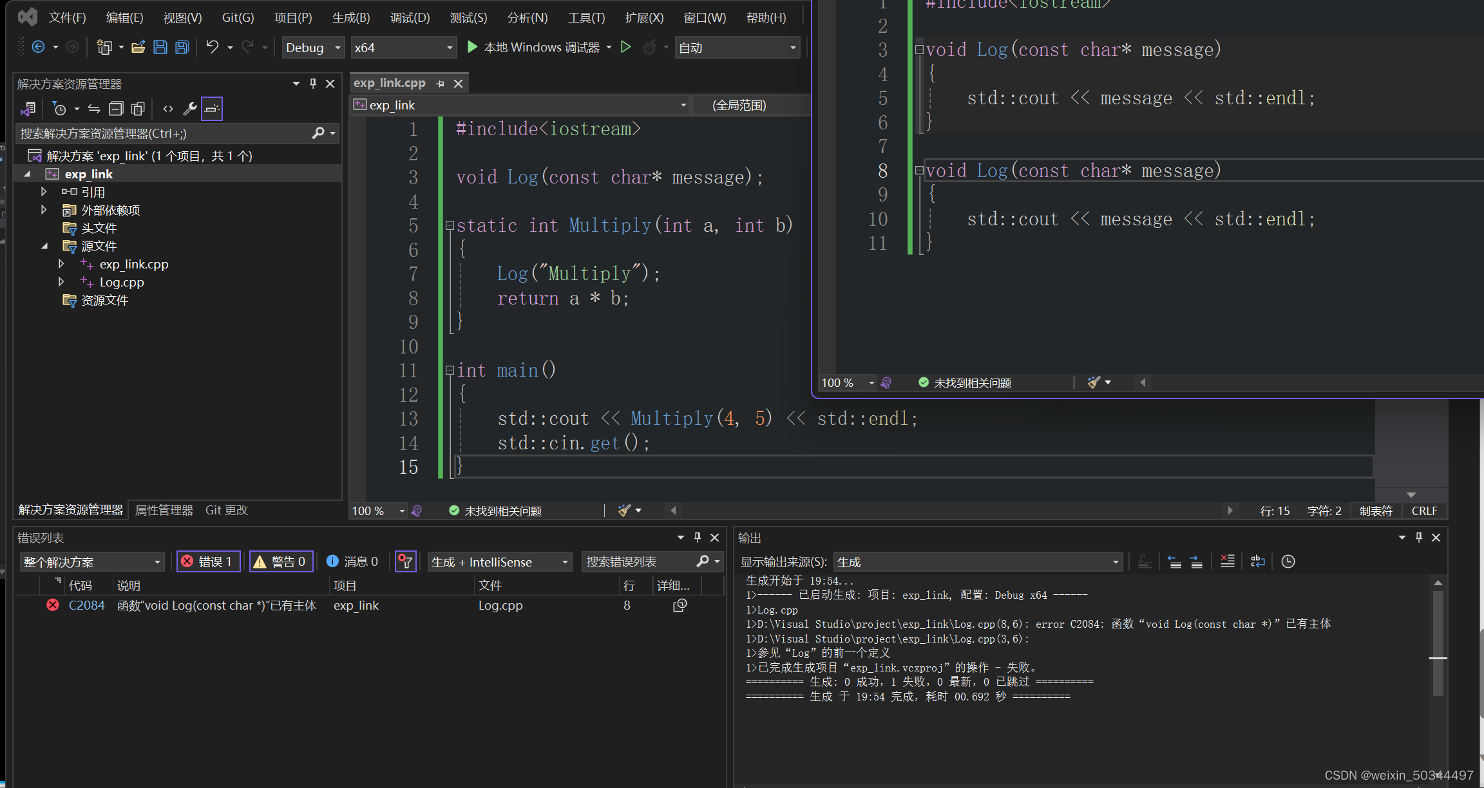Open the Debug configuration dropdown
The height and width of the screenshot is (788, 1484).
click(x=313, y=48)
